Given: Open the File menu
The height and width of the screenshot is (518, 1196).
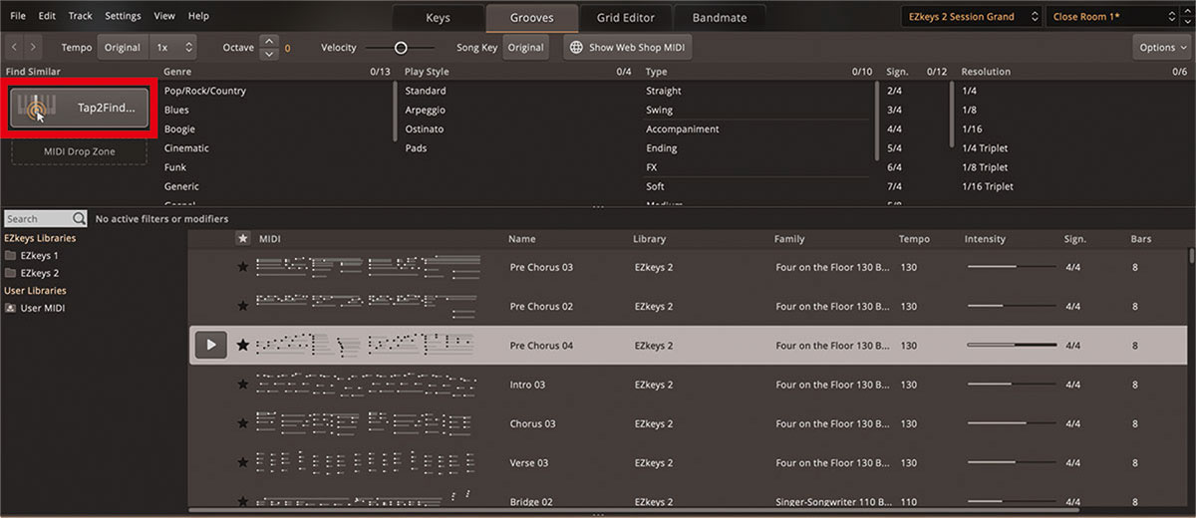Looking at the screenshot, I should pyautogui.click(x=18, y=16).
